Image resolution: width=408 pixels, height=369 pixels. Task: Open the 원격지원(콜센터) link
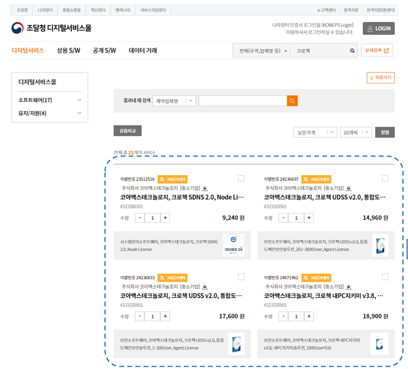(381, 10)
